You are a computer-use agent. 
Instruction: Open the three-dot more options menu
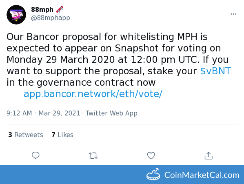click(x=233, y=14)
